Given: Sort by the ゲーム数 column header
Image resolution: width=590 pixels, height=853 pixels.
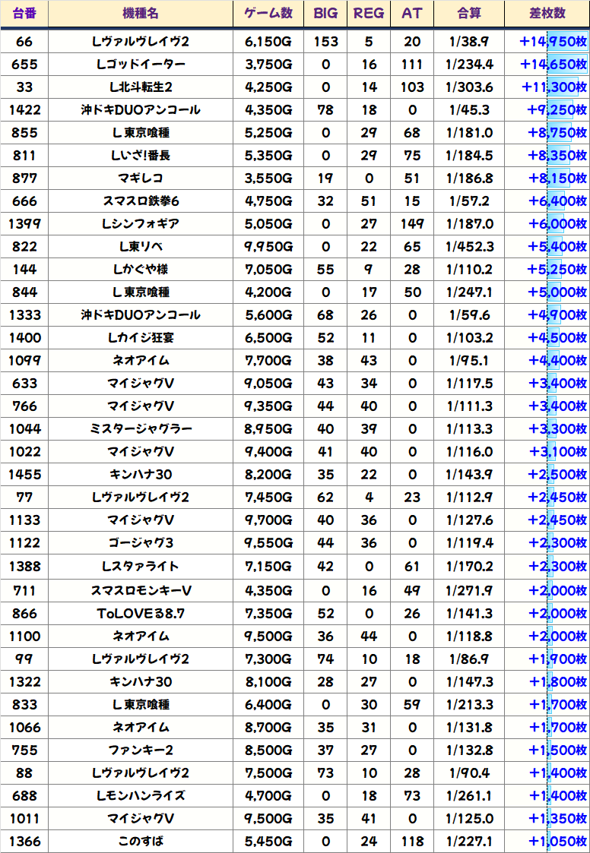Looking at the screenshot, I should point(268,14).
